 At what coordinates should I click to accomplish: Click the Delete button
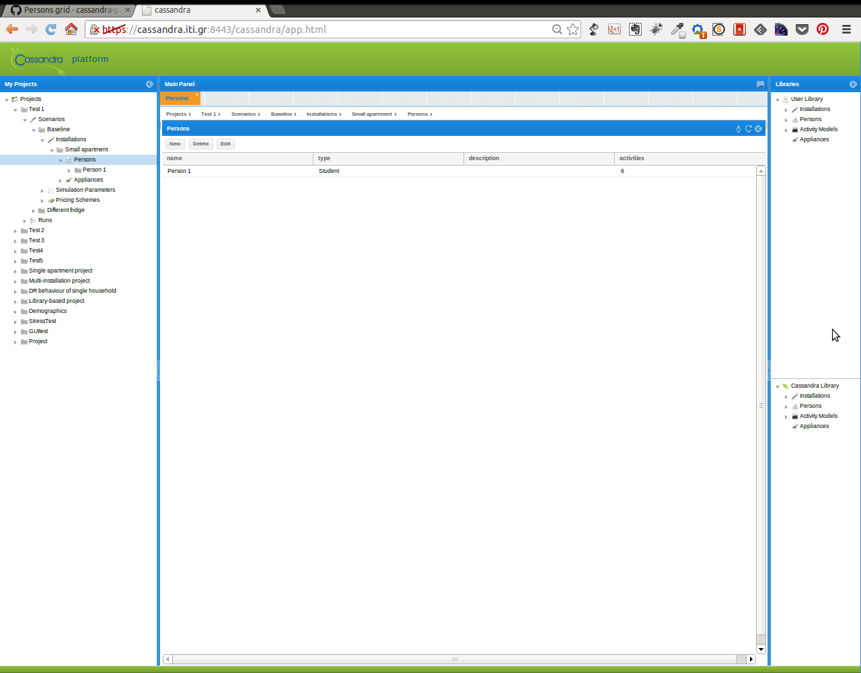[201, 143]
